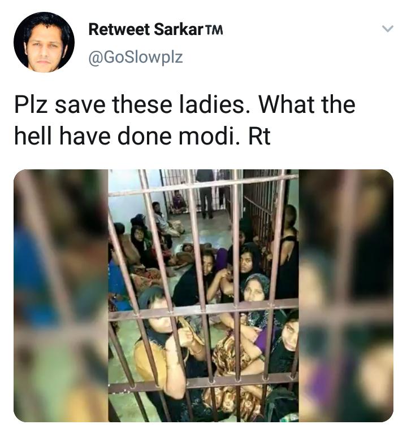Open the tweet options chevron menu
Screen dimensions: 407x429
(388, 29)
